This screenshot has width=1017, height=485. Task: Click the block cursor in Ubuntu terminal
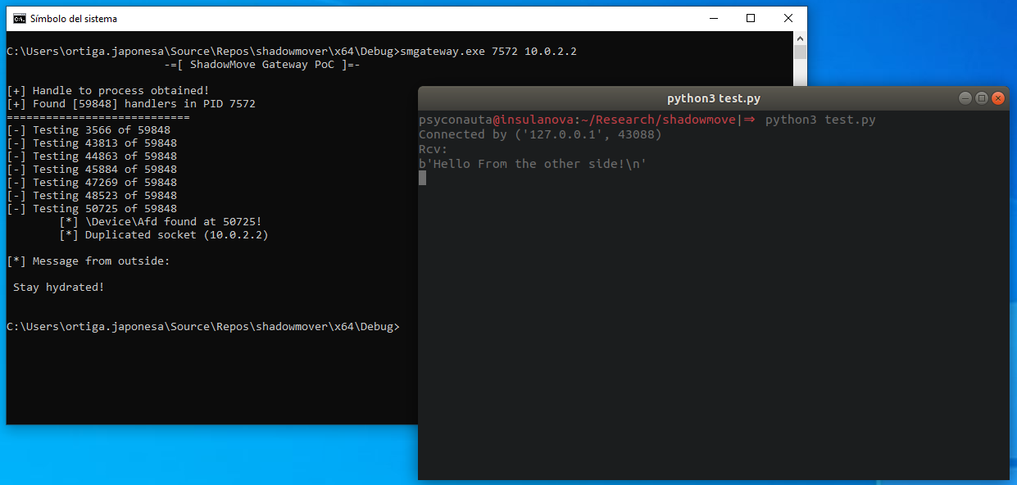pos(423,178)
